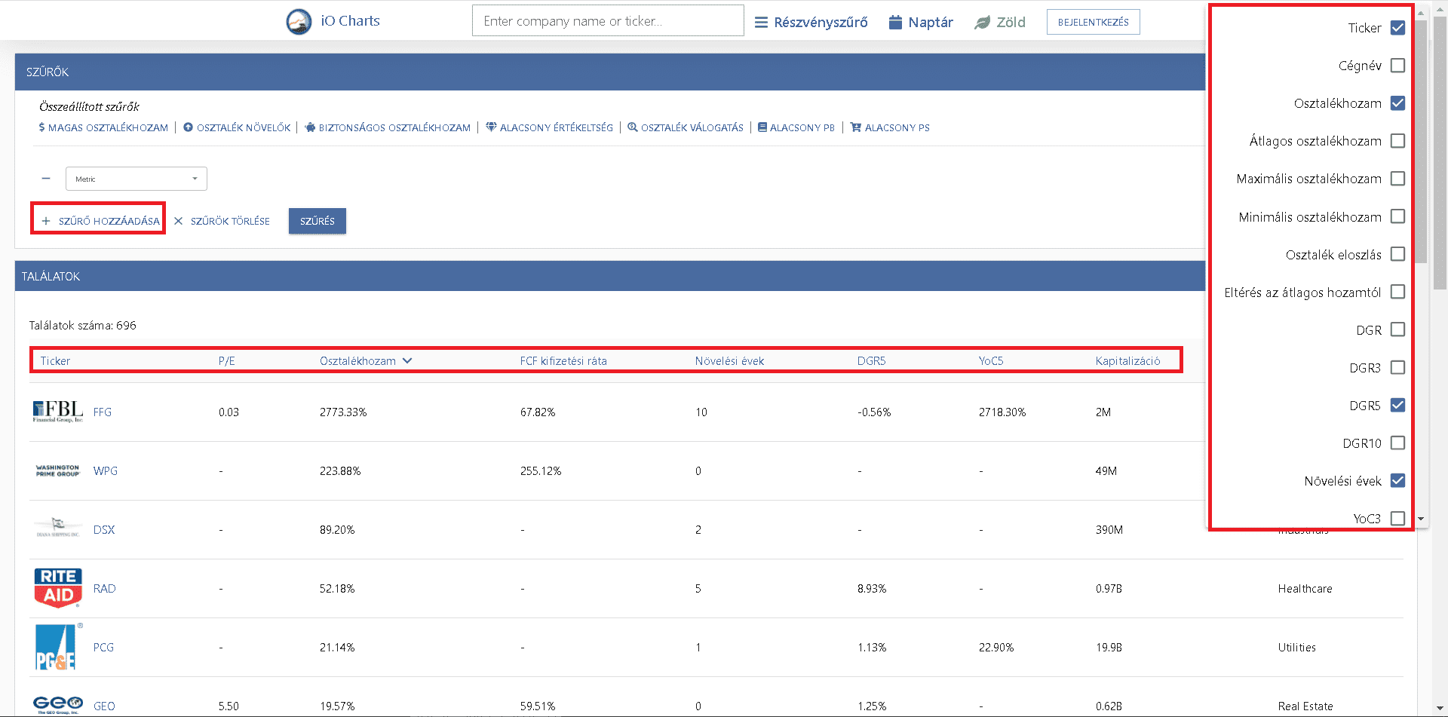This screenshot has width=1448, height=717.
Task: Select the Magas osztalékhozam preset filter
Action: tap(103, 127)
